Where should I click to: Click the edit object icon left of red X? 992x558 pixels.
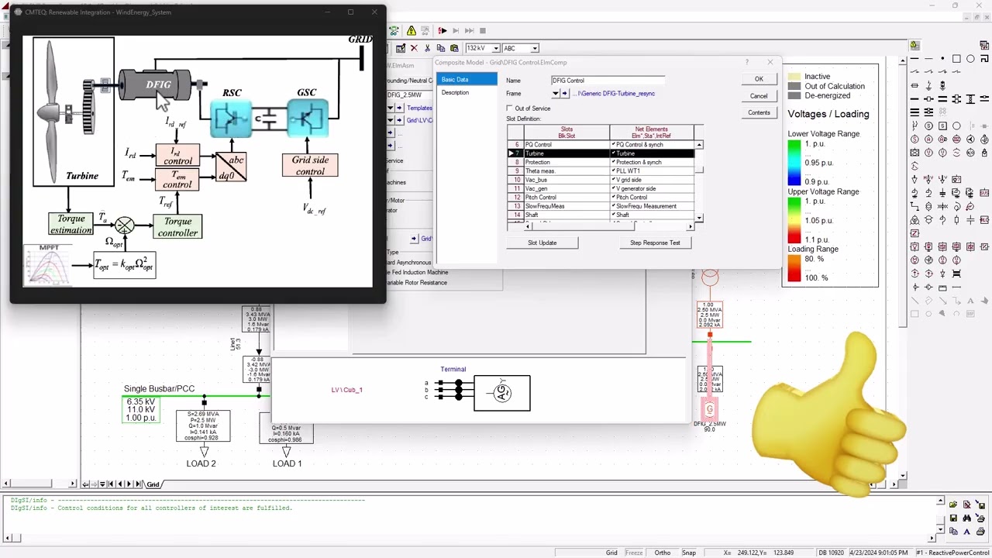point(401,48)
